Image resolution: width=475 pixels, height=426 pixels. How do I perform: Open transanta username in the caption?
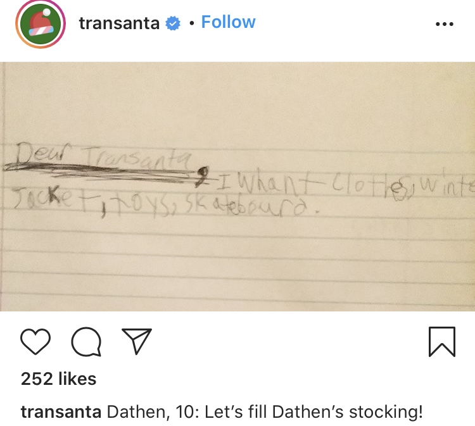pos(61,412)
